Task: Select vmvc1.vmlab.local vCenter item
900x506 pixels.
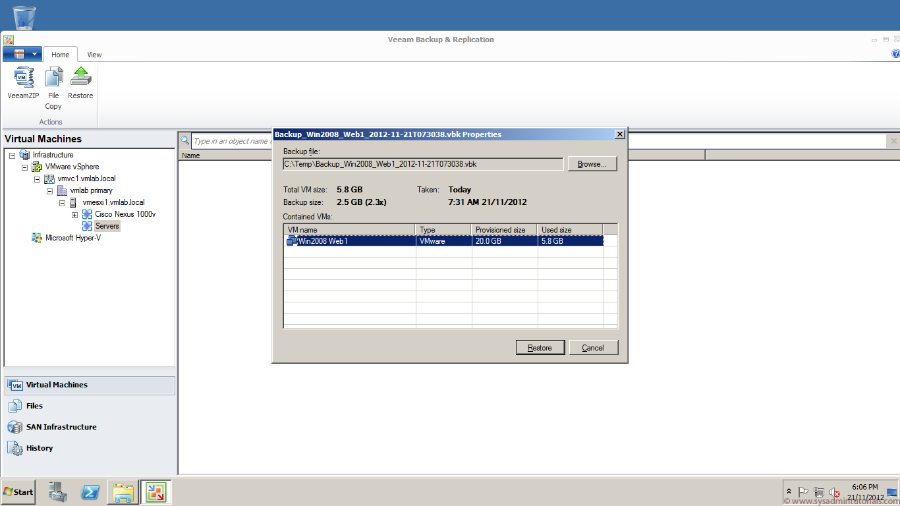Action: point(86,179)
